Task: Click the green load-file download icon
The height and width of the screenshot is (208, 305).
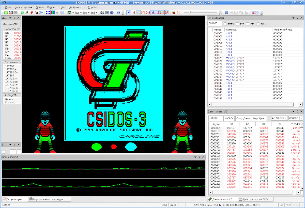Action: click(x=6, y=12)
